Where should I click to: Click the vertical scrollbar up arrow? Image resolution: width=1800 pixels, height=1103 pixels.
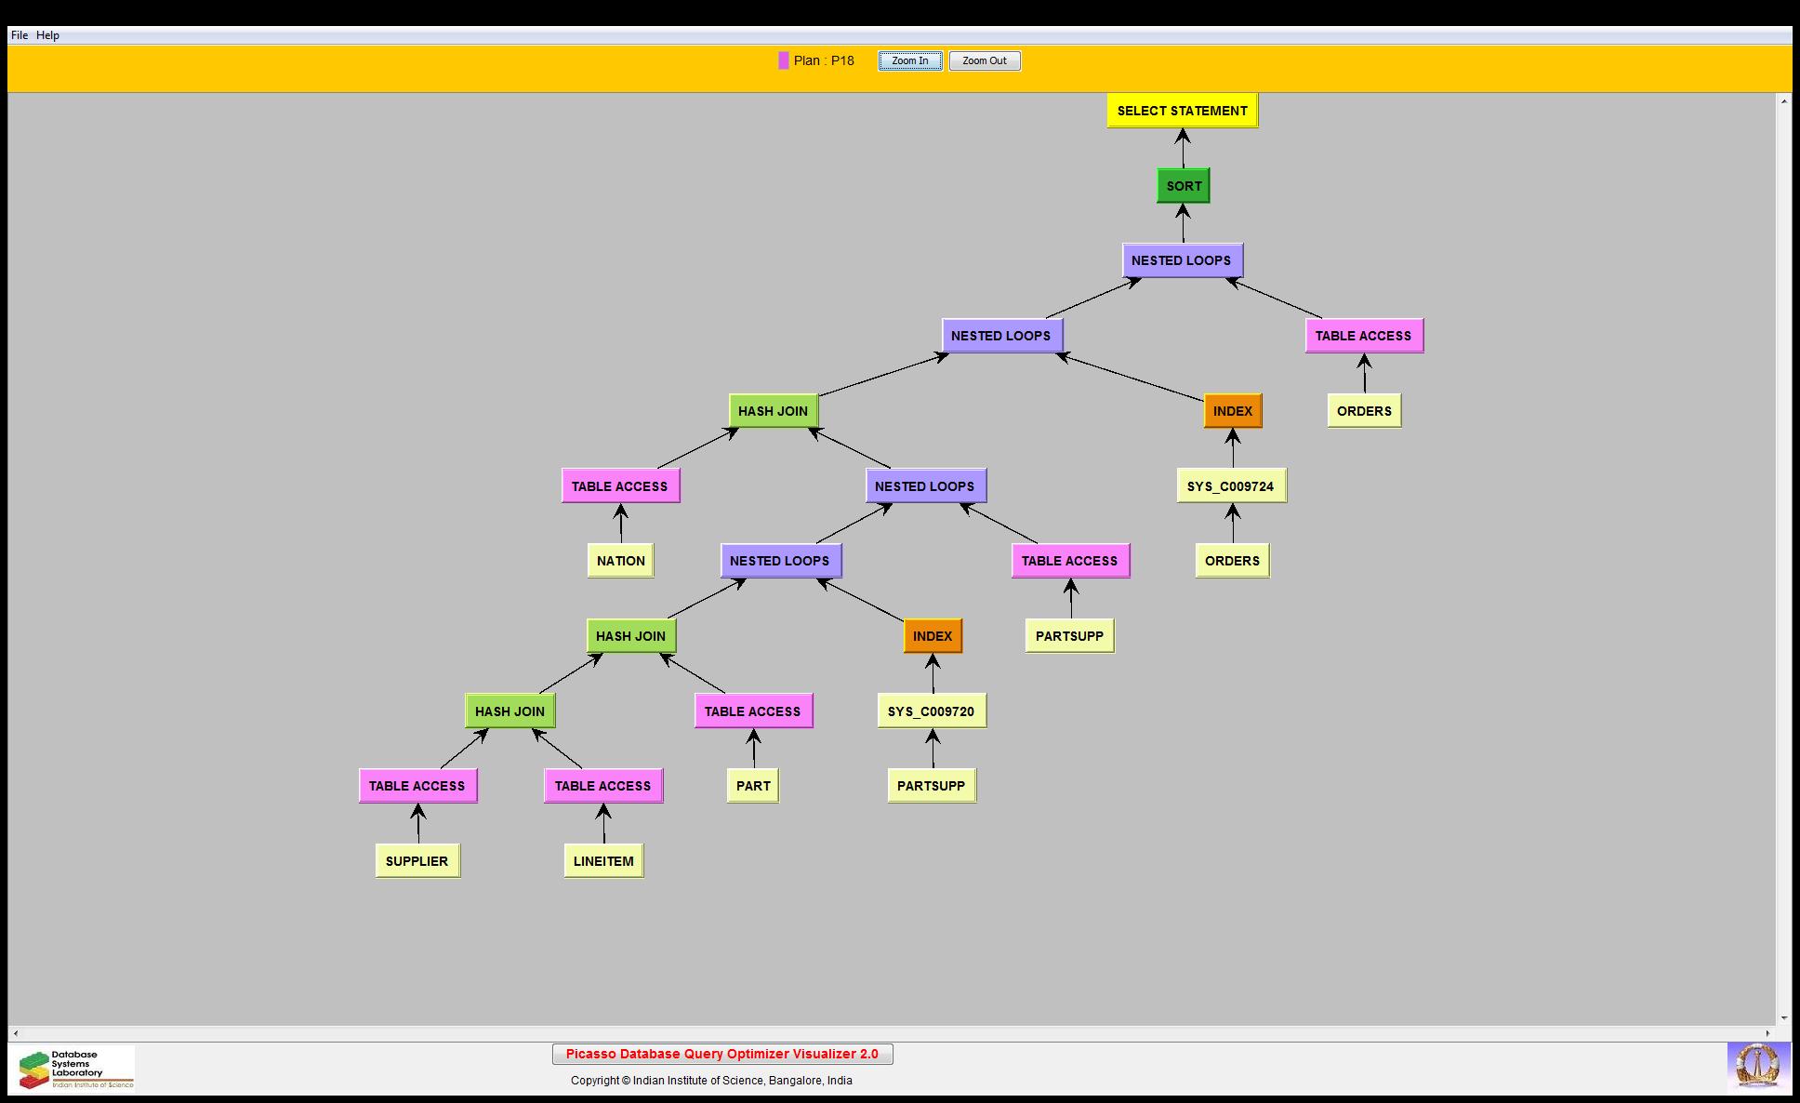(x=1783, y=100)
